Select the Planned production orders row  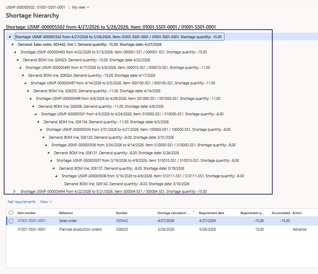pyautogui.click(x=80, y=229)
